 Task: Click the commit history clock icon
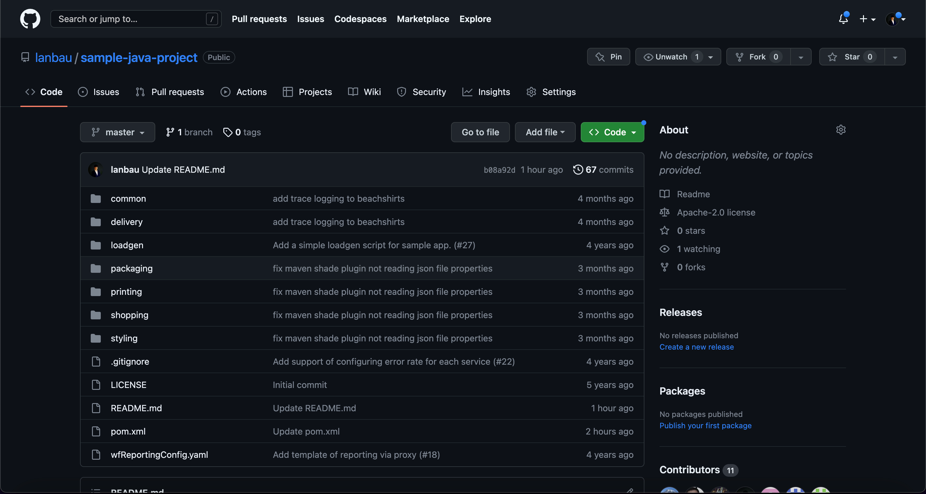click(x=578, y=170)
